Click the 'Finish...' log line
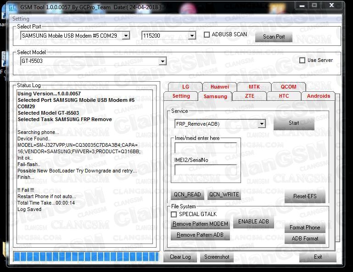Viewport: 353px width, 272px height. (26, 178)
